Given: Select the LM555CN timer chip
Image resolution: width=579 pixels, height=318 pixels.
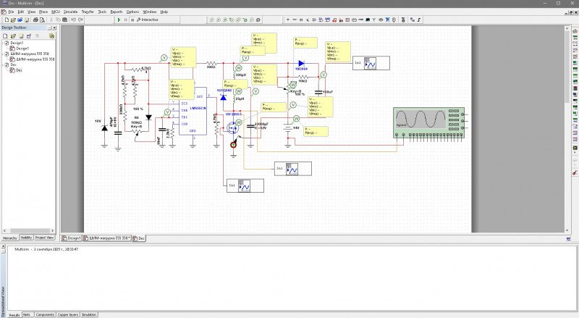Looking at the screenshot, I should tap(198, 114).
